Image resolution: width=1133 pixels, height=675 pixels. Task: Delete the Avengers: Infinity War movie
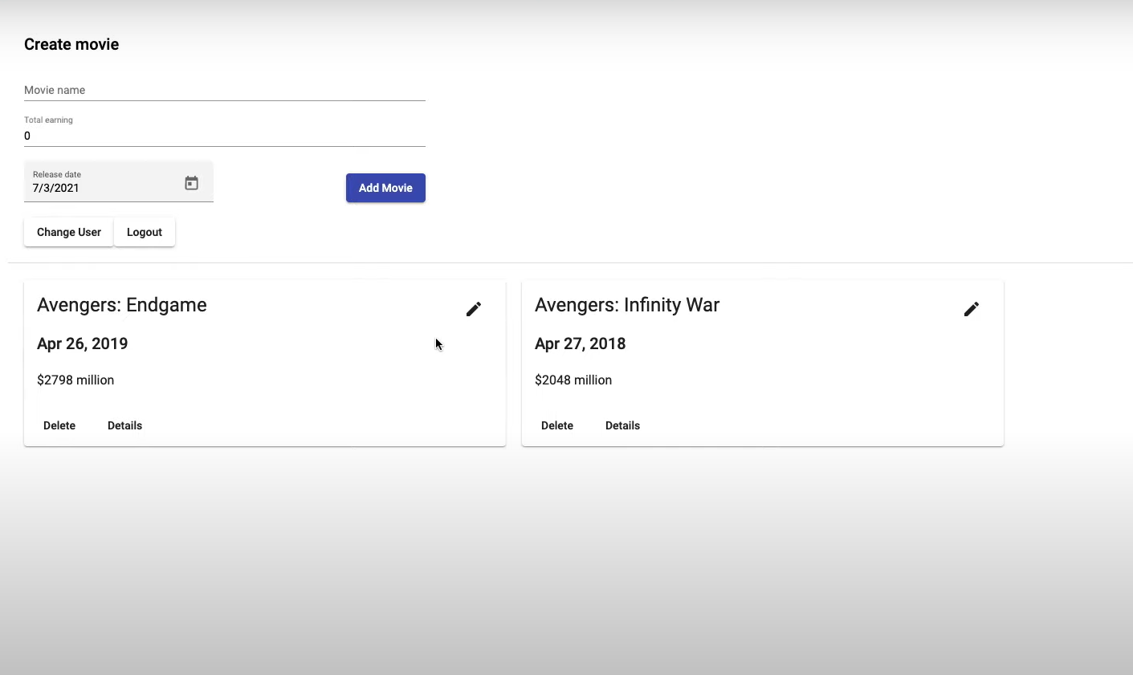557,425
